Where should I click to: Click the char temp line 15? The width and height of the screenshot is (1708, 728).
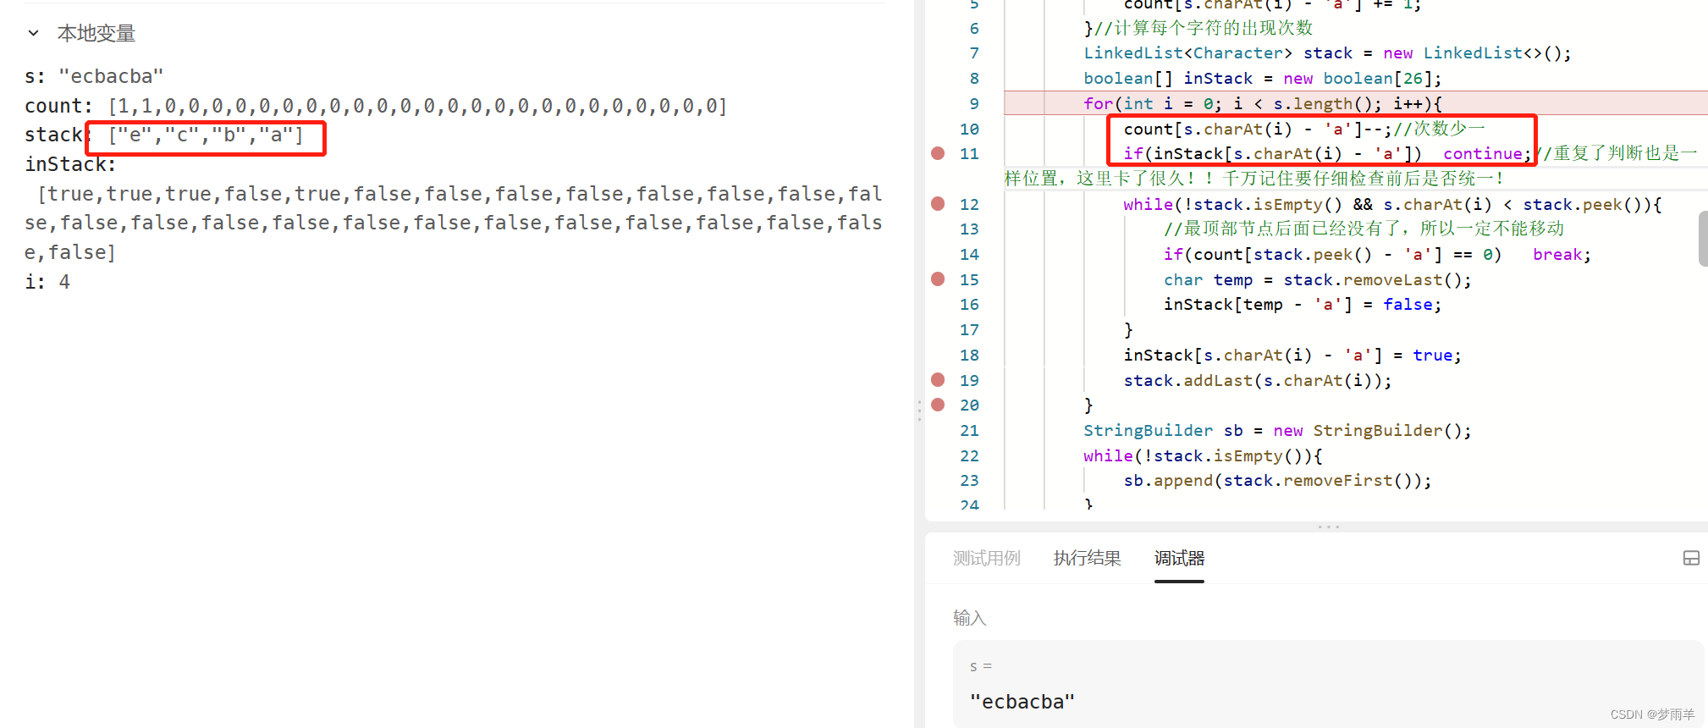click(1318, 279)
